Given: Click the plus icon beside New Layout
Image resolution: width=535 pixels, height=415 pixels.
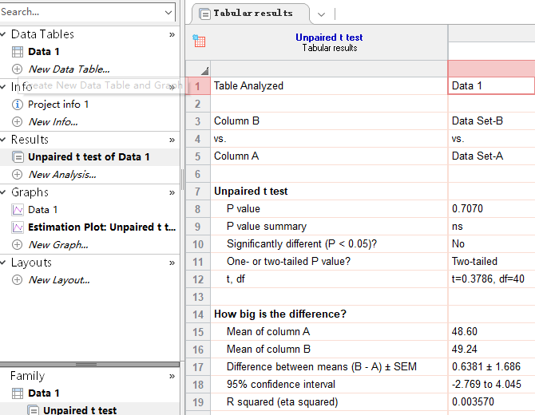Looking at the screenshot, I should [x=17, y=280].
